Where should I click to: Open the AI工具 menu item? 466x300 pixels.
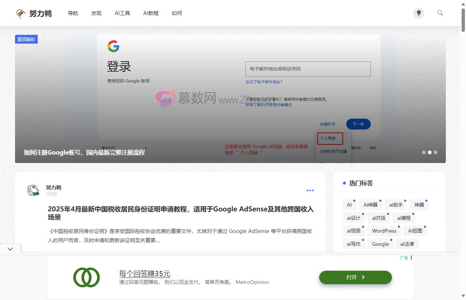point(122,13)
